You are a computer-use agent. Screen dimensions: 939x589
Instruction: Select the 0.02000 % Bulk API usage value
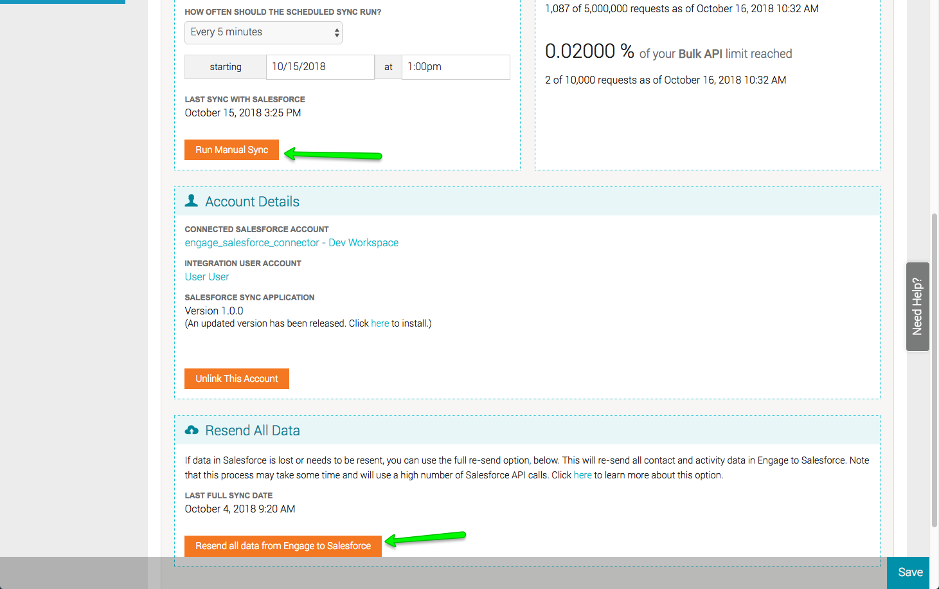[589, 51]
